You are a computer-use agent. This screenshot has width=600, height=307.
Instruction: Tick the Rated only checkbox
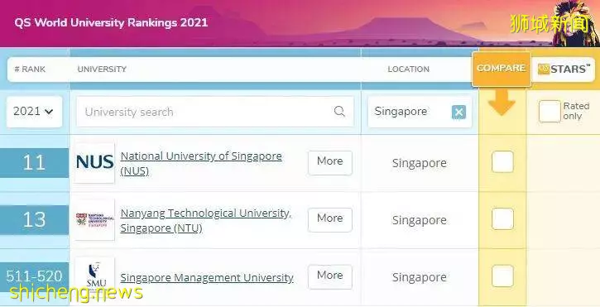tap(550, 112)
